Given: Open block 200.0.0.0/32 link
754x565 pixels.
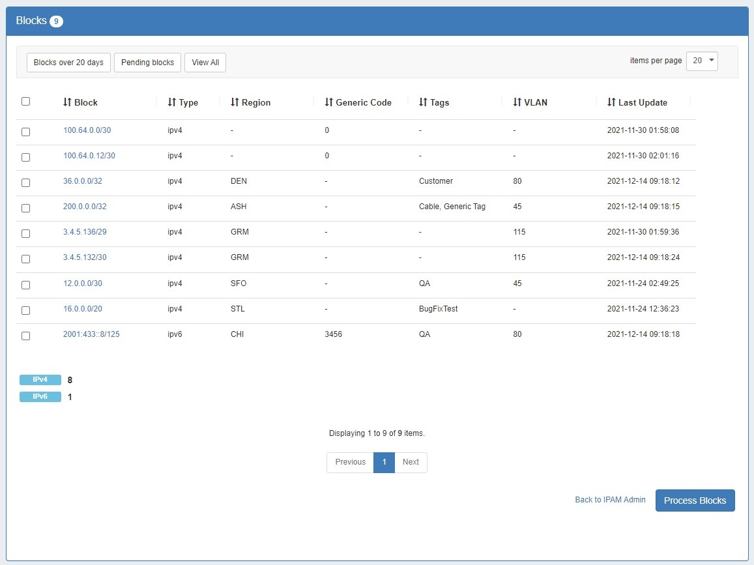Looking at the screenshot, I should tap(85, 207).
